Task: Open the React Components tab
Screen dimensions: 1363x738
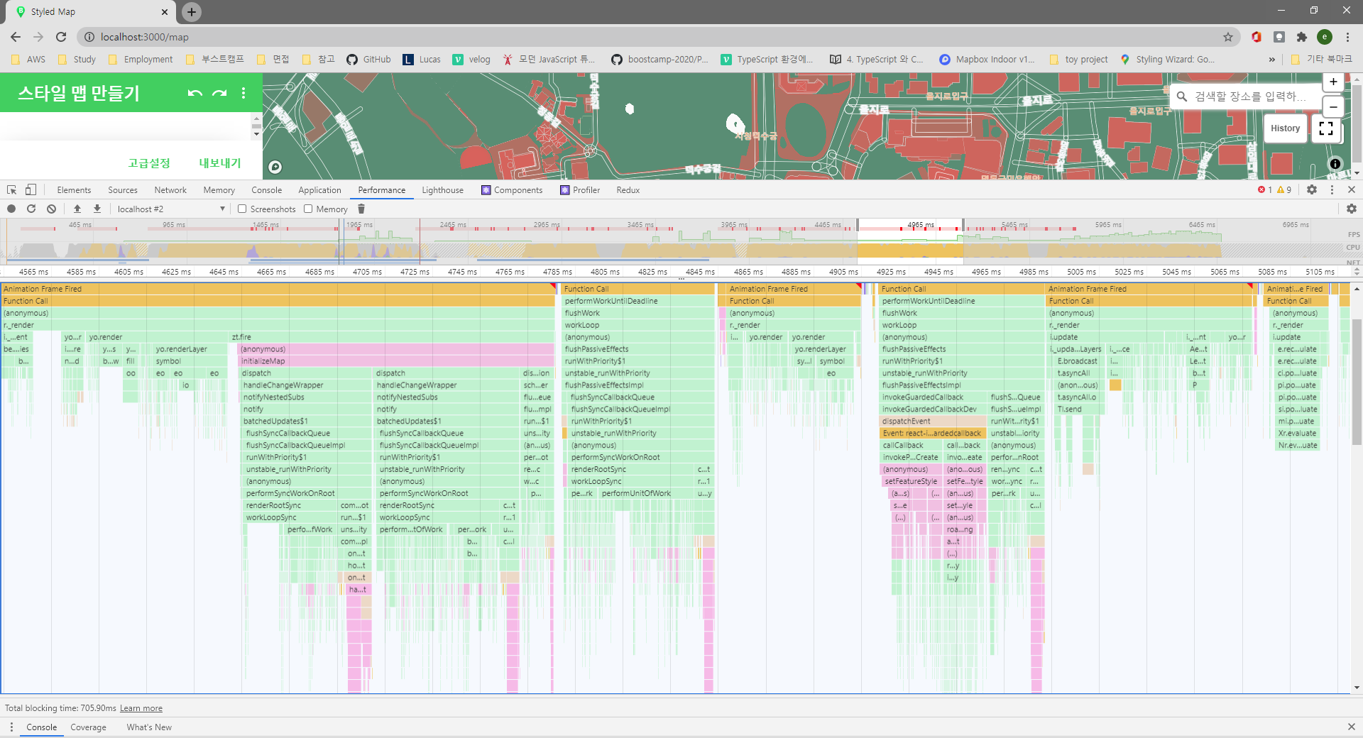Action: (512, 190)
